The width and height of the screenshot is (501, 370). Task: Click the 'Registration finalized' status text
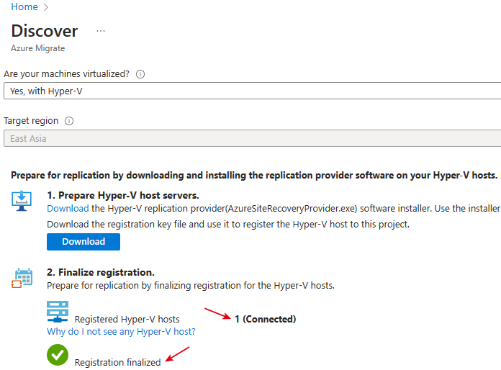(x=117, y=362)
